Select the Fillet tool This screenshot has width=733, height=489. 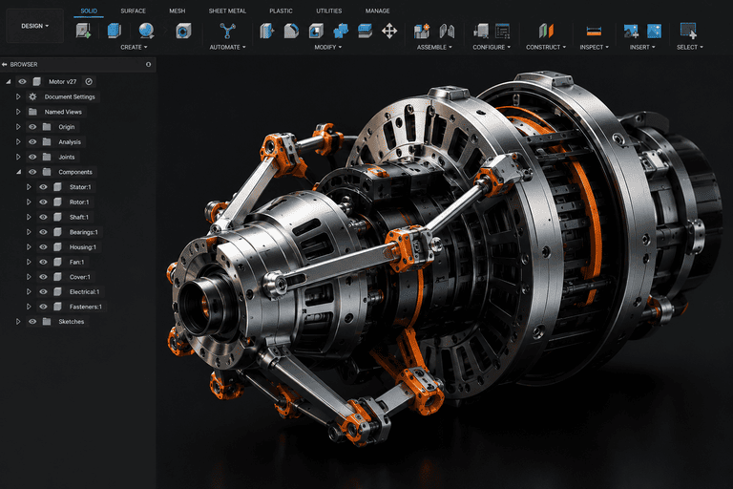pyautogui.click(x=291, y=31)
